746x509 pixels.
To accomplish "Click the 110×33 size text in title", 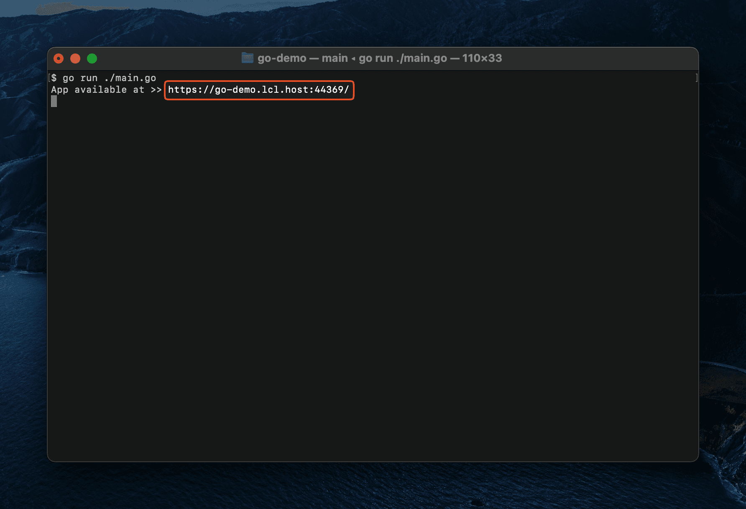I will pyautogui.click(x=482, y=58).
